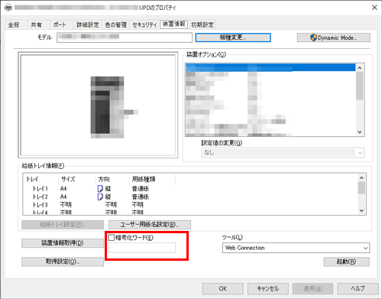The image size is (382, 299).
Task: Select the highlighted row in device options list
Action: click(x=270, y=67)
